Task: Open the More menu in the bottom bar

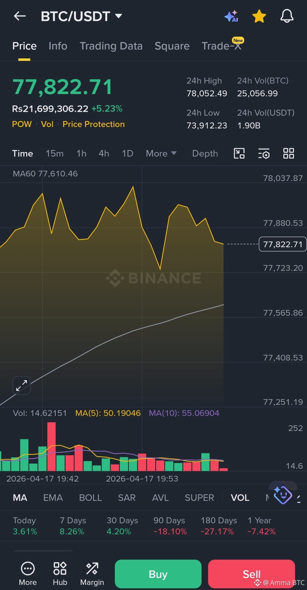Action: 28,574
